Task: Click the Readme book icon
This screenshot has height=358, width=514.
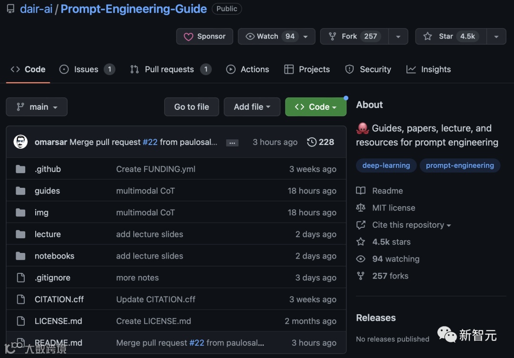Action: [361, 191]
